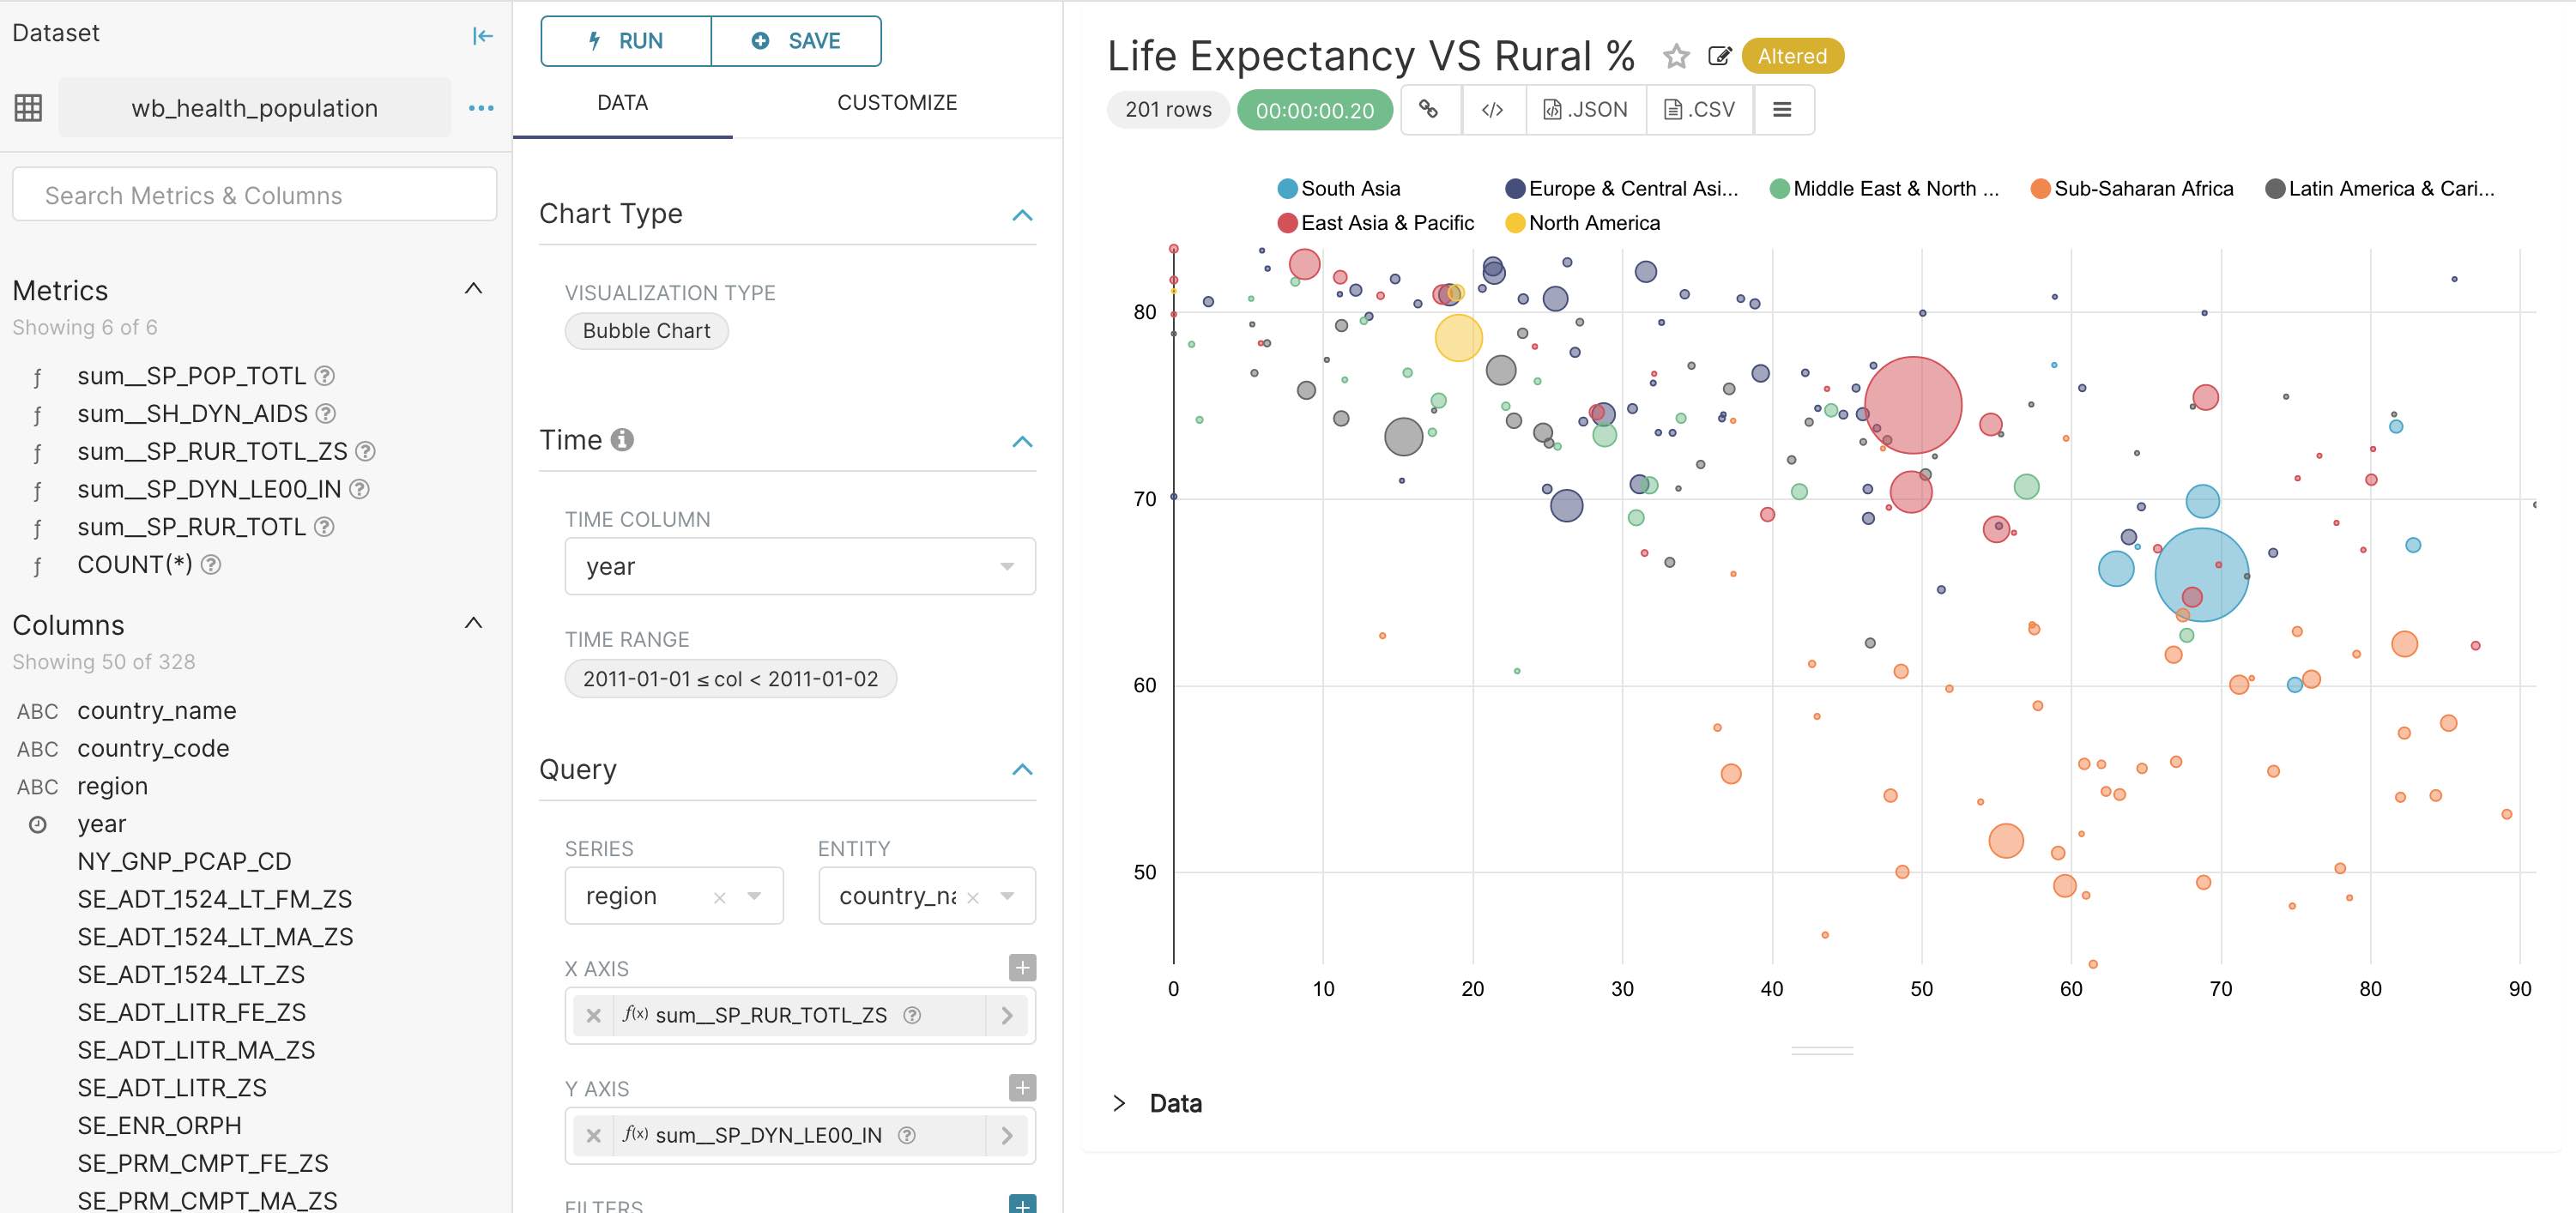Toggle South Asia series in legend
The height and width of the screenshot is (1213, 2576).
[x=1340, y=188]
